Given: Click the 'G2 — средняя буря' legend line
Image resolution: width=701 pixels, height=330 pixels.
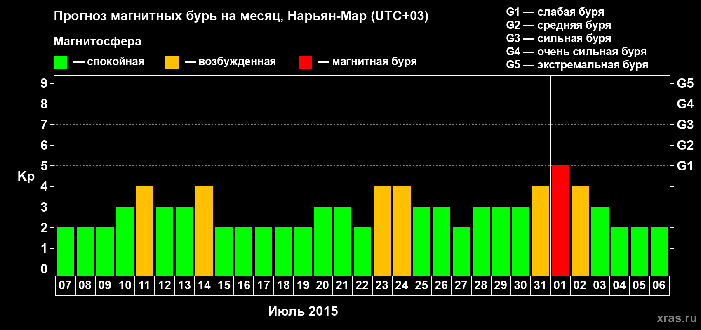Looking at the screenshot, I should (558, 26).
